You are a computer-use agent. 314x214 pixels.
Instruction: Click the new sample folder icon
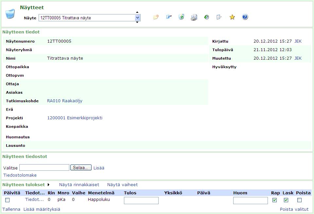pos(156,17)
